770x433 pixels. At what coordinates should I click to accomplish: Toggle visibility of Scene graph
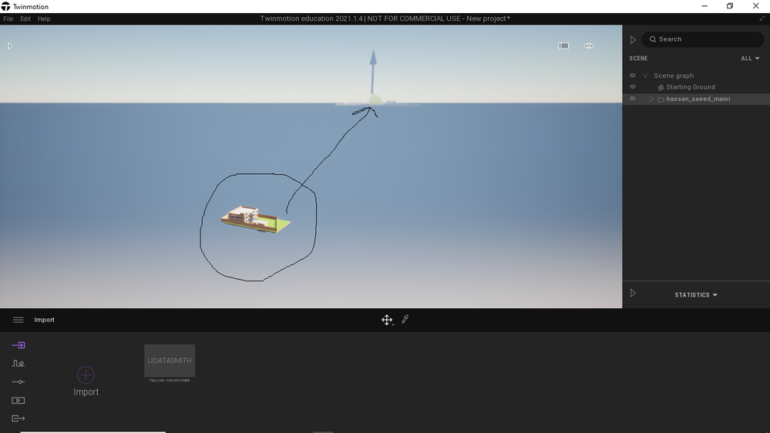click(633, 76)
